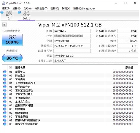Click the status orb for attribute 01 嚴重警告
The image size is (140, 133).
click(x=5, y=72)
